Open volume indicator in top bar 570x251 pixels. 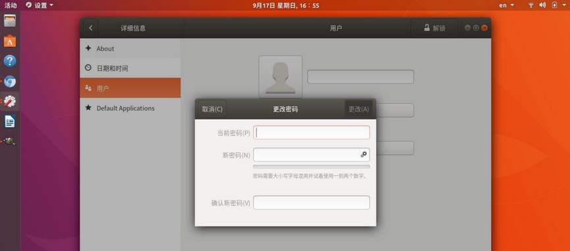(542, 5)
